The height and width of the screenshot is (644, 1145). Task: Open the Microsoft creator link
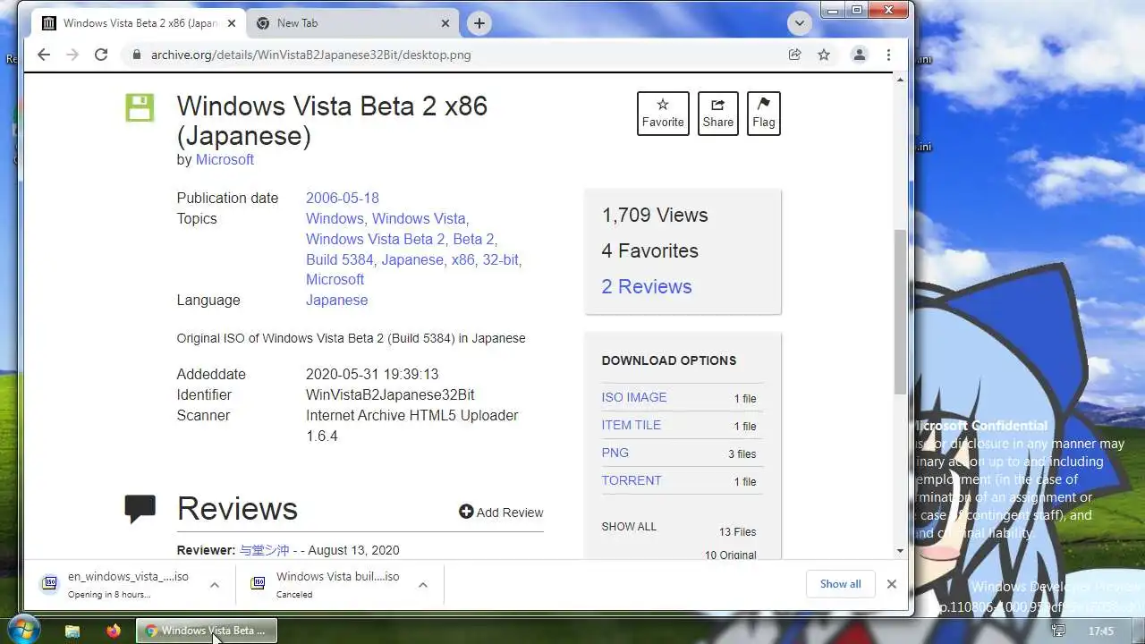(225, 159)
